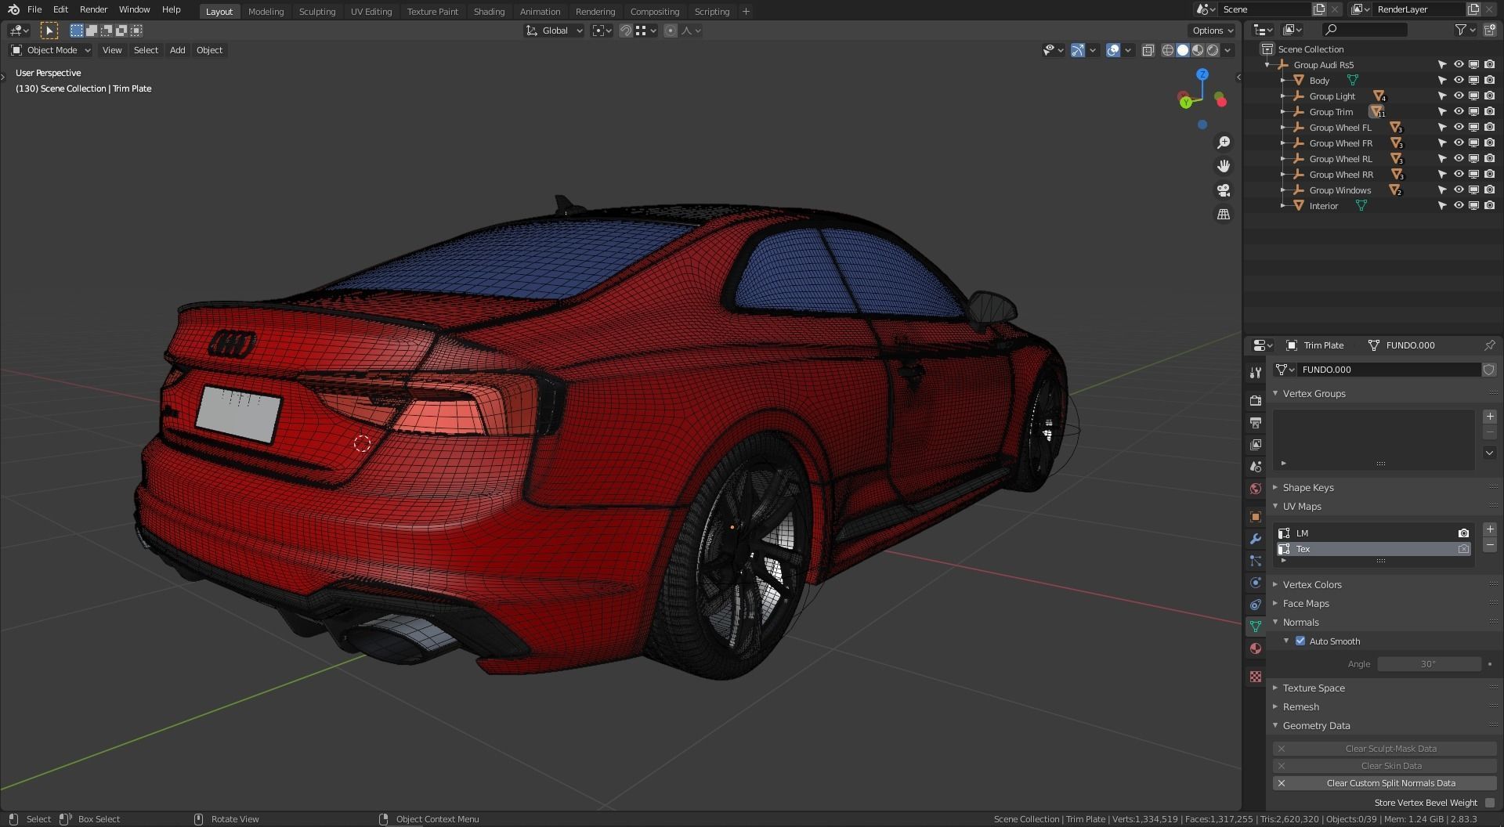Pin the properties editor context
The image size is (1504, 827).
coord(1489,345)
